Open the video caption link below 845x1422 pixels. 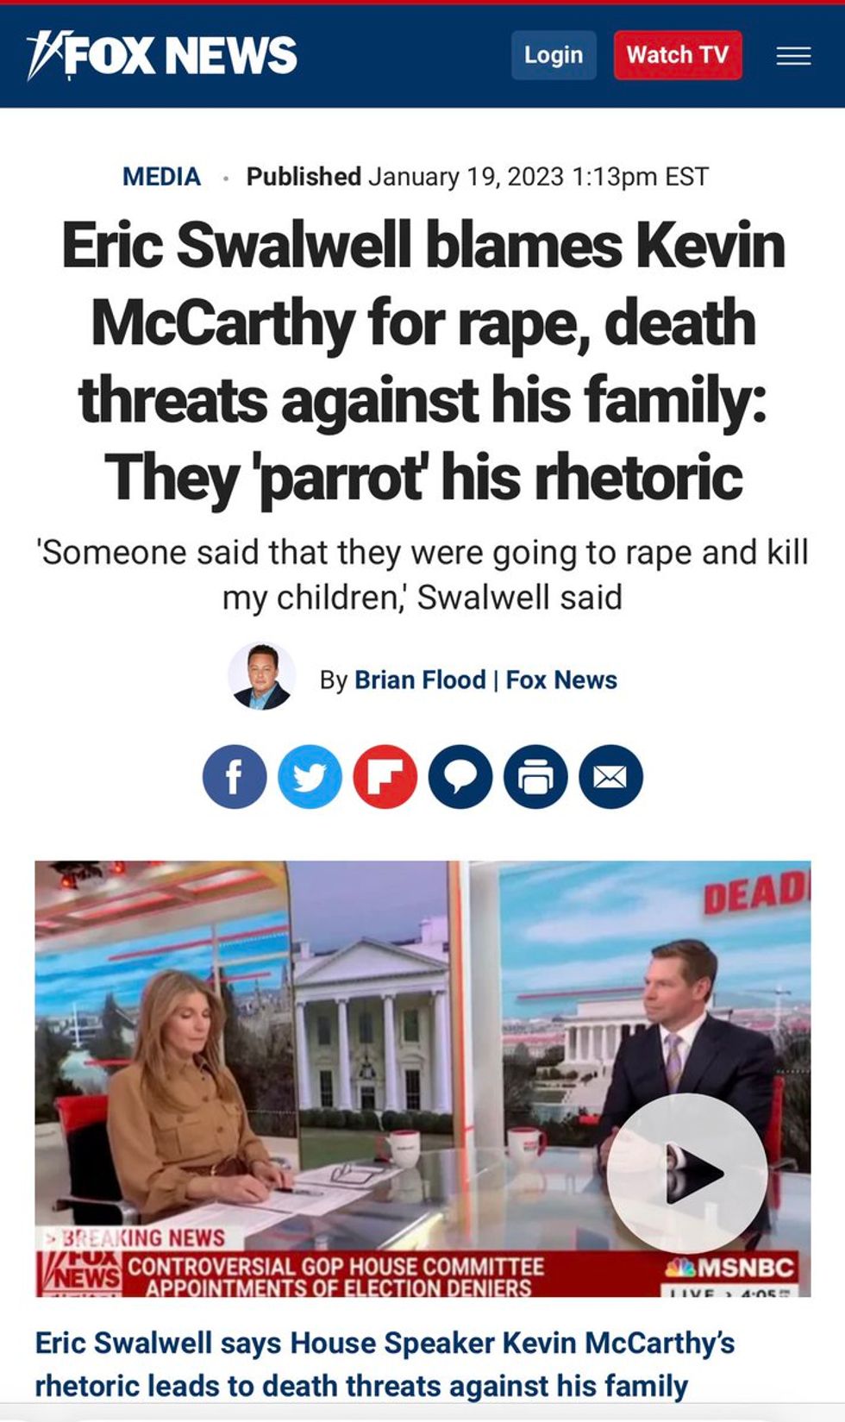pos(385,1364)
